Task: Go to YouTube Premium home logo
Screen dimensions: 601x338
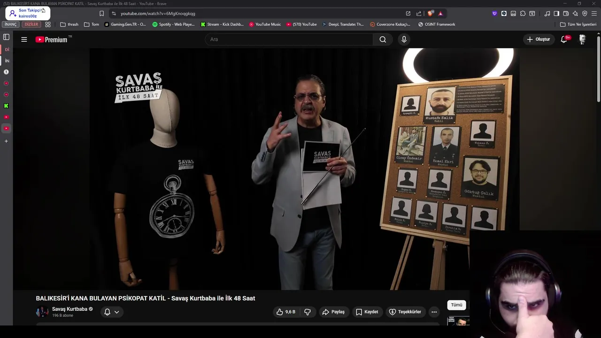Action: click(x=52, y=39)
